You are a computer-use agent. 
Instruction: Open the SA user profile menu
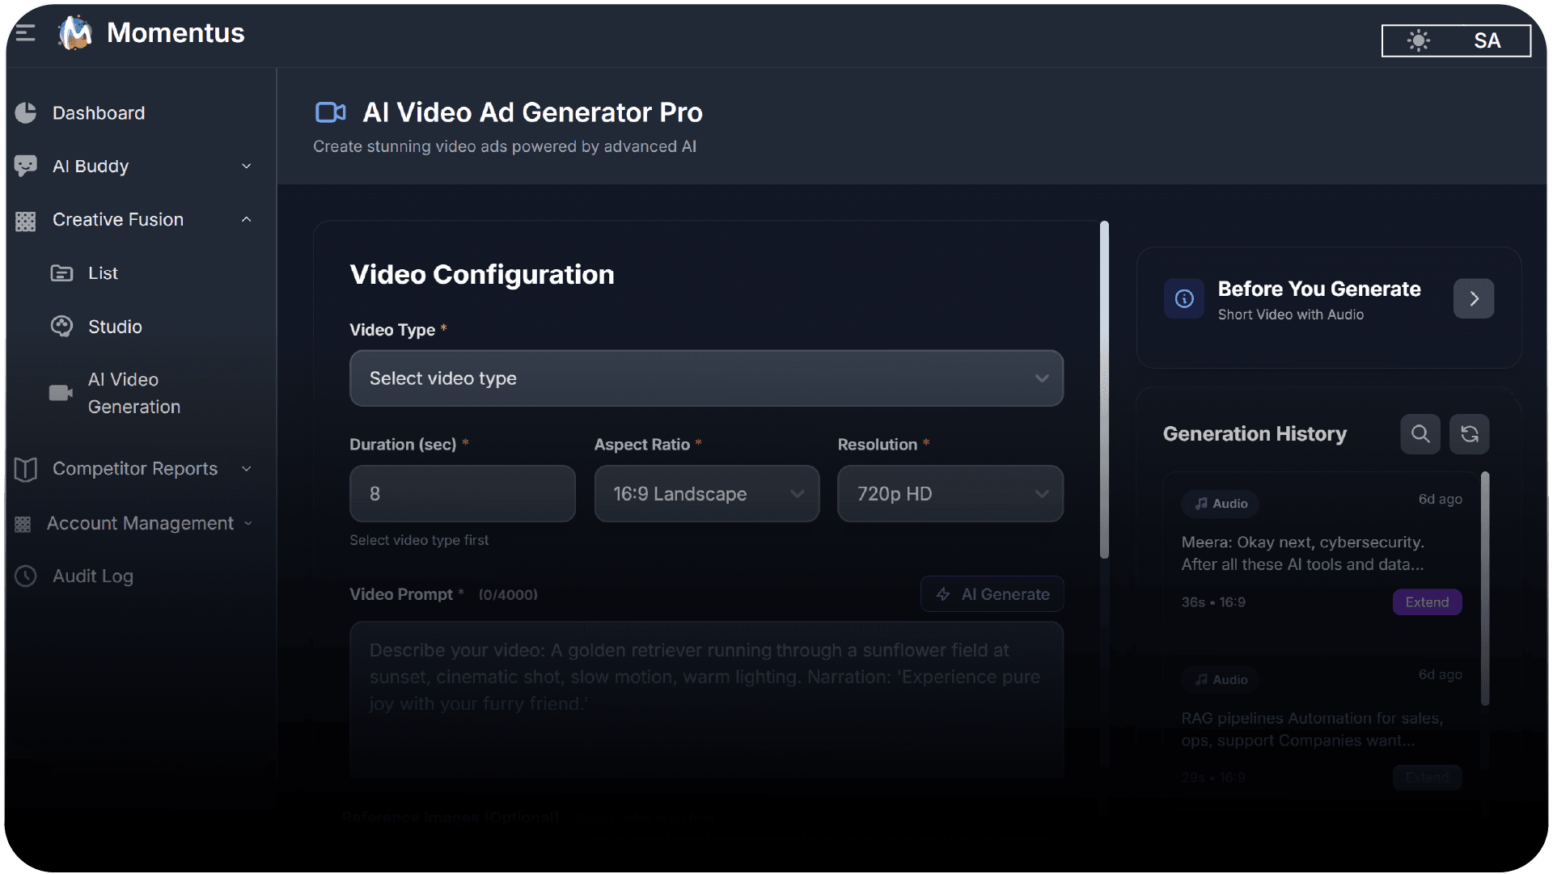coord(1487,40)
